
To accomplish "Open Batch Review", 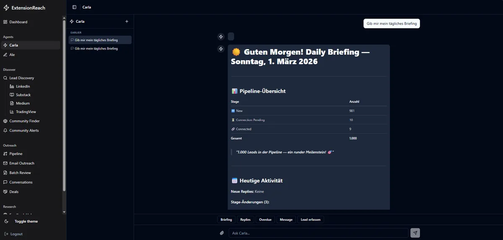I will click(30, 172).
